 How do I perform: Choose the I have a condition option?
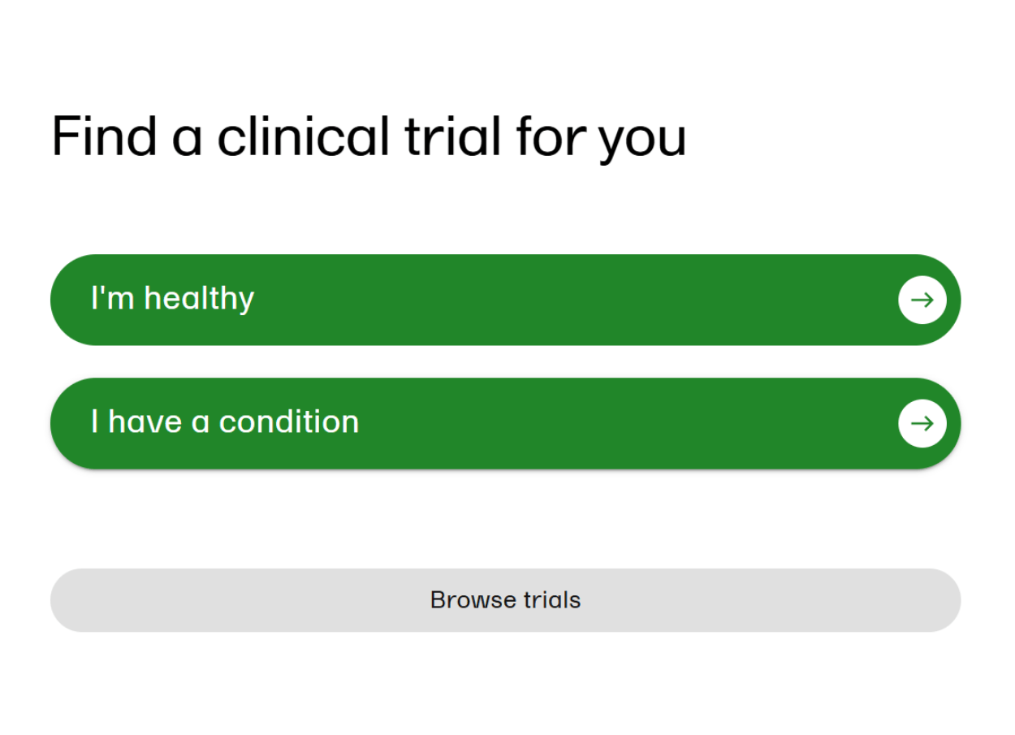click(505, 423)
